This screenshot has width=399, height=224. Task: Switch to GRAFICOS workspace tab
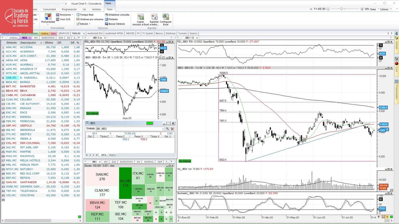point(64,33)
